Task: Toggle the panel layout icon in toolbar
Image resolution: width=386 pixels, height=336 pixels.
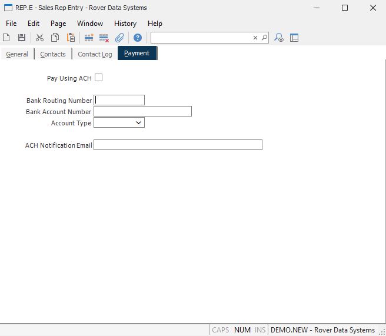Action: [294, 38]
